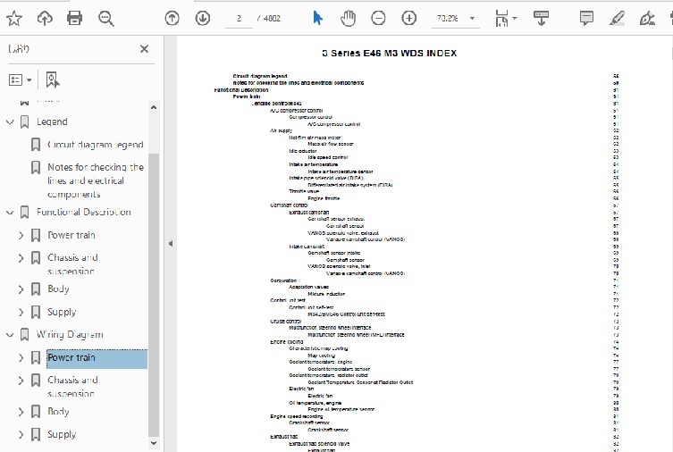Click the index entry Mass air flow sensor
Screen dimensions: 673x452
(331, 144)
